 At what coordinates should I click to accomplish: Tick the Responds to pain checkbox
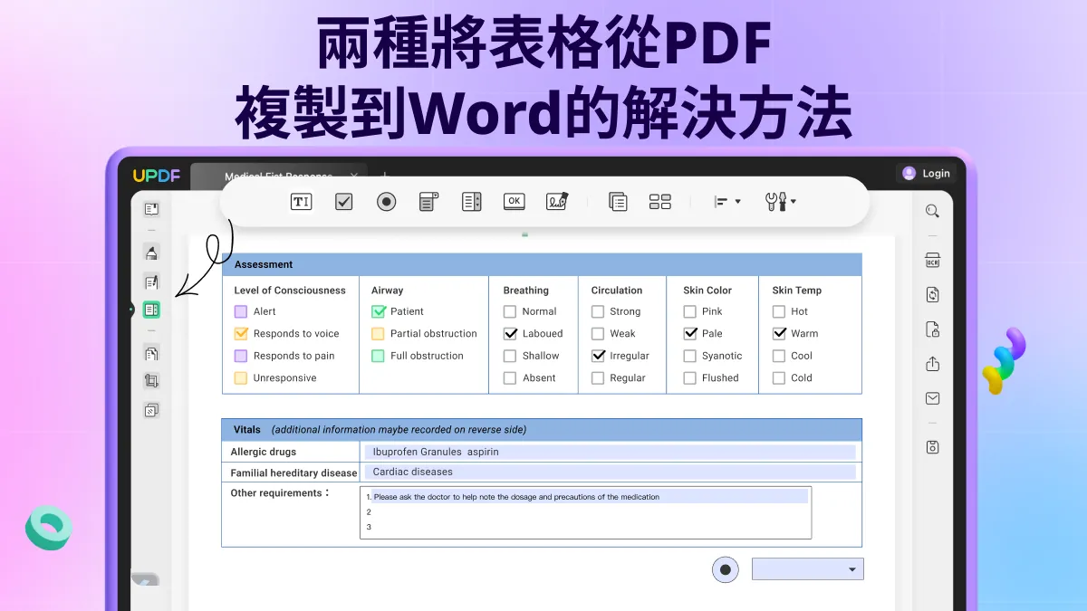click(x=241, y=356)
